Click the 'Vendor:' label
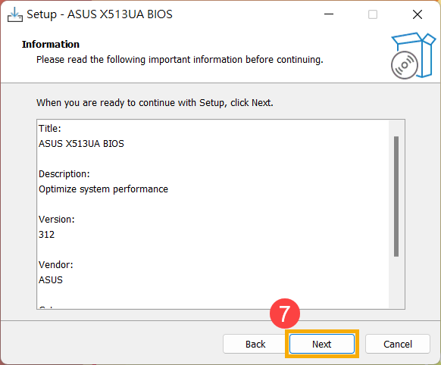 pos(55,265)
